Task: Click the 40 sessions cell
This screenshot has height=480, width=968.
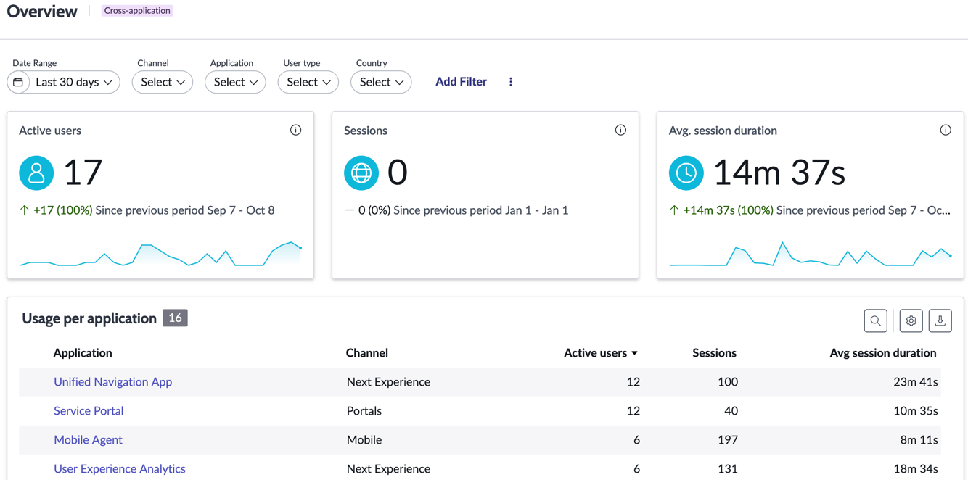Action: point(731,410)
